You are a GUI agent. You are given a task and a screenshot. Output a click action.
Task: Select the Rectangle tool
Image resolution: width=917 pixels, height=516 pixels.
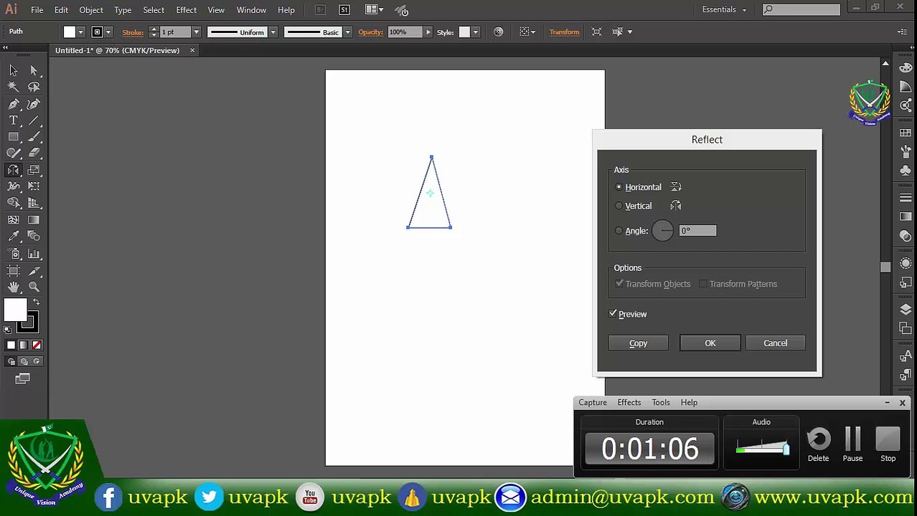pos(14,137)
